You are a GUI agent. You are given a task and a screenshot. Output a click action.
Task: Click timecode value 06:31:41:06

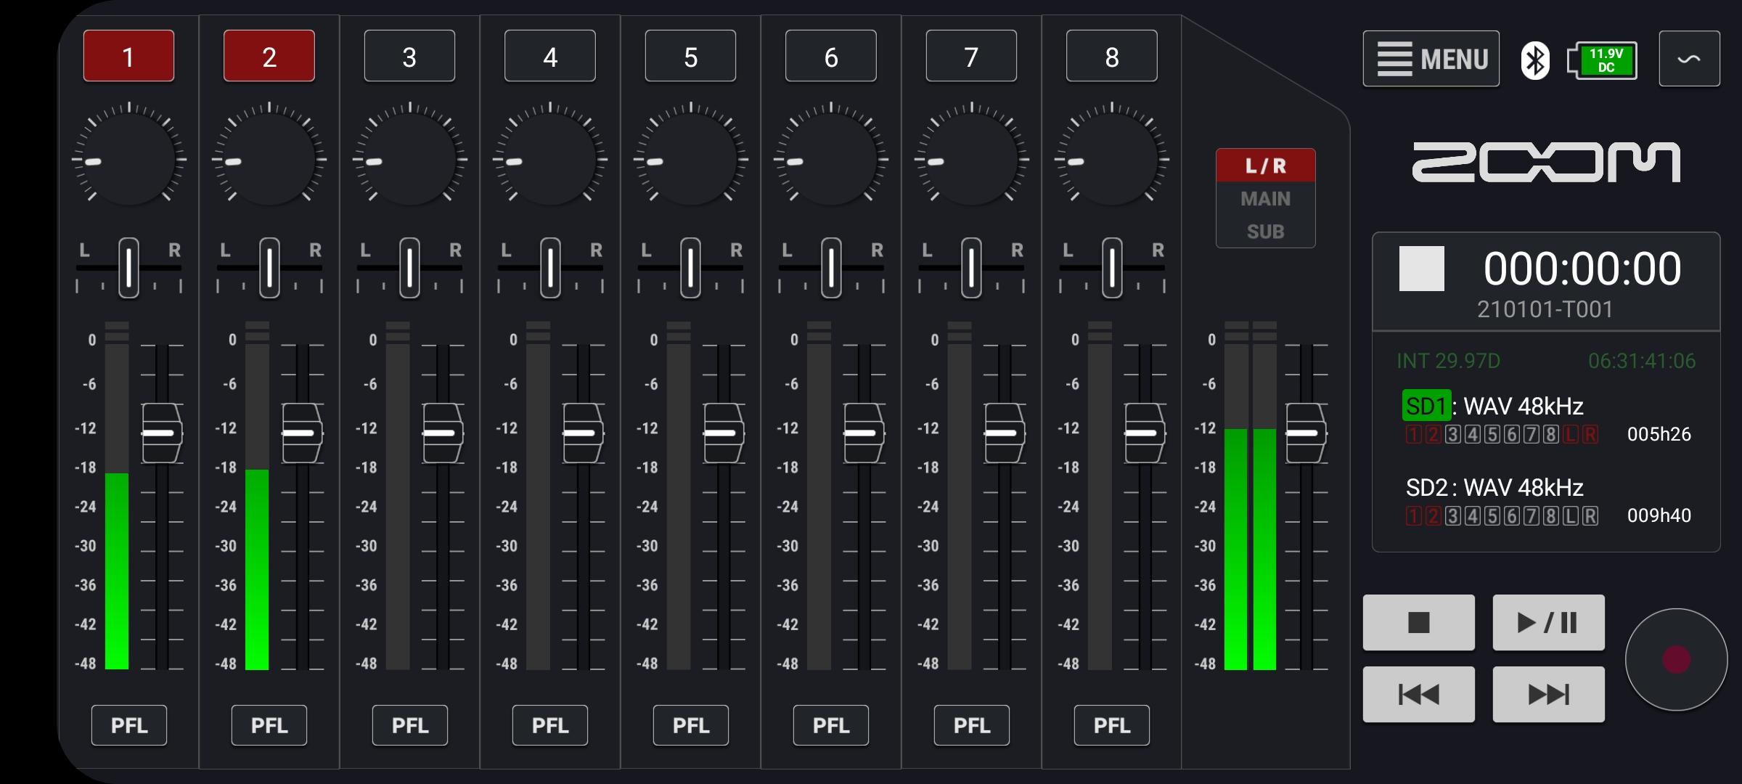click(1642, 361)
